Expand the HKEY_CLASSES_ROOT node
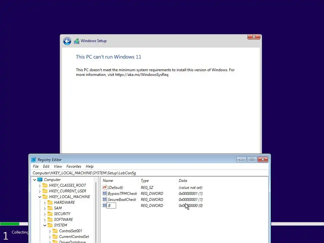Image resolution: width=324 pixels, height=243 pixels. [x=40, y=185]
